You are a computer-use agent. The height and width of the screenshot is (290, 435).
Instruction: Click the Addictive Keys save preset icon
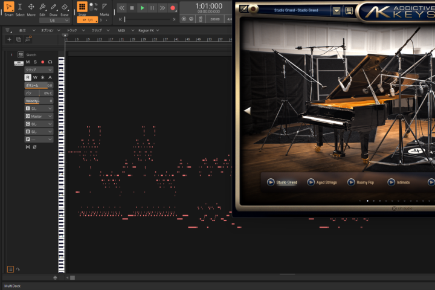pos(349,11)
